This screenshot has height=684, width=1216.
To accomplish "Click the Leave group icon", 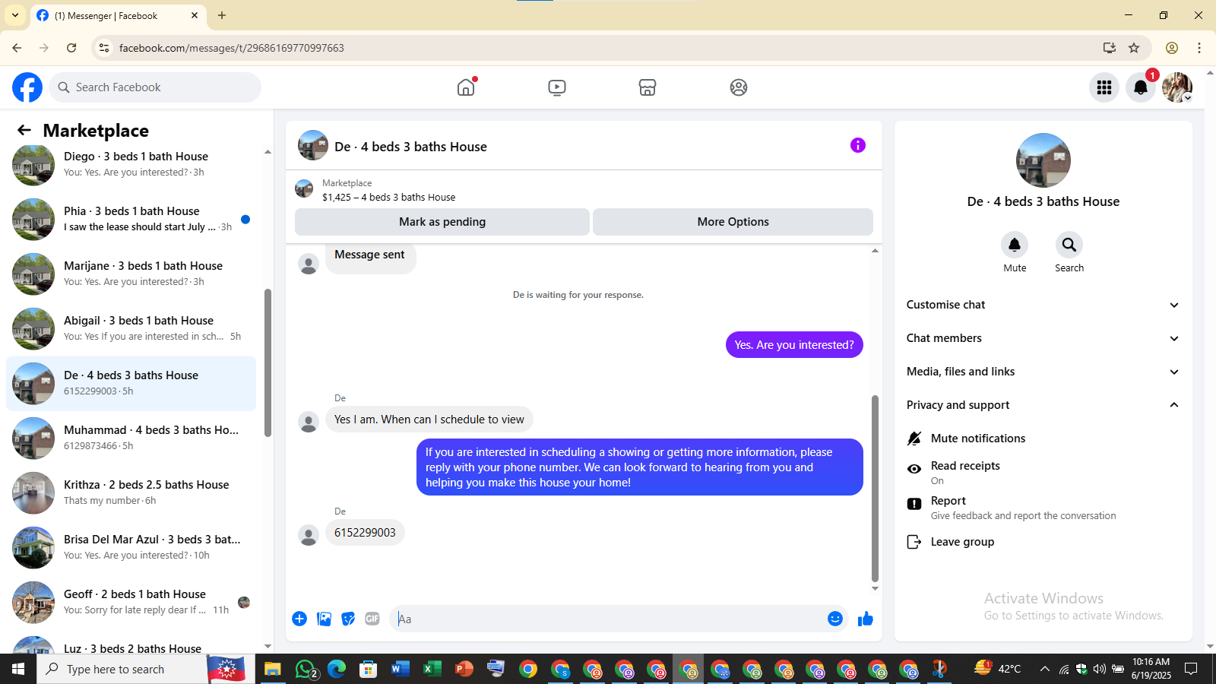I will click(914, 542).
